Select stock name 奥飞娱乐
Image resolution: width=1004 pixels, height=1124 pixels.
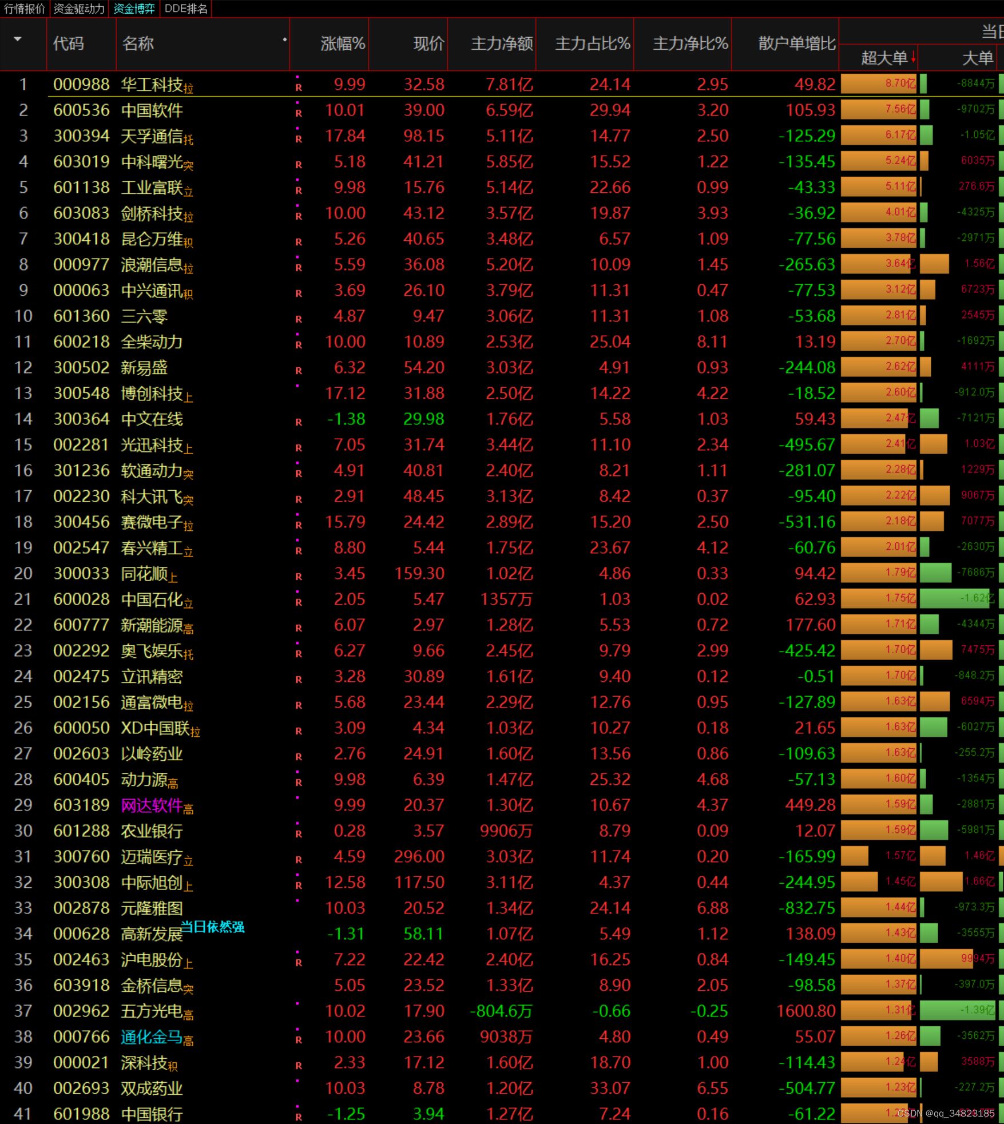click(x=152, y=651)
